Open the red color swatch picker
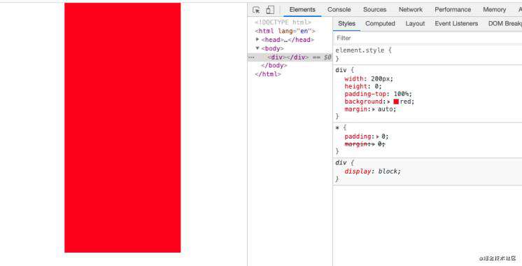Viewport: 522px width, 266px height. [x=396, y=101]
